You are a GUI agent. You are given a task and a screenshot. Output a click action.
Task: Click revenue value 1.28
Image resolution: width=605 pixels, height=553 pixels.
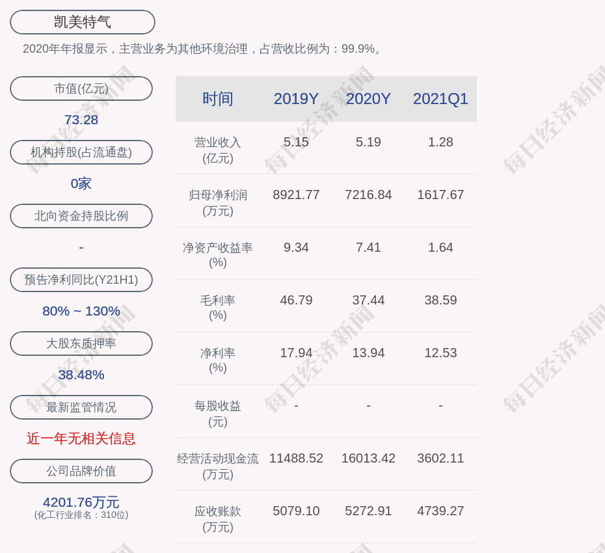pos(440,142)
